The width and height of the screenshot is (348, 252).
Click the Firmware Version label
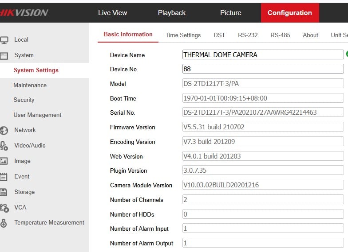[x=132, y=128]
